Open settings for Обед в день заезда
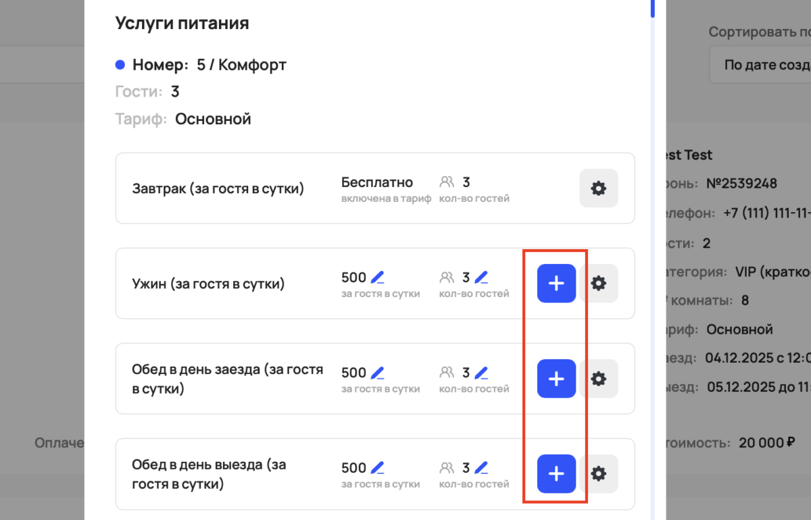The height and width of the screenshot is (520, 811). [x=599, y=378]
